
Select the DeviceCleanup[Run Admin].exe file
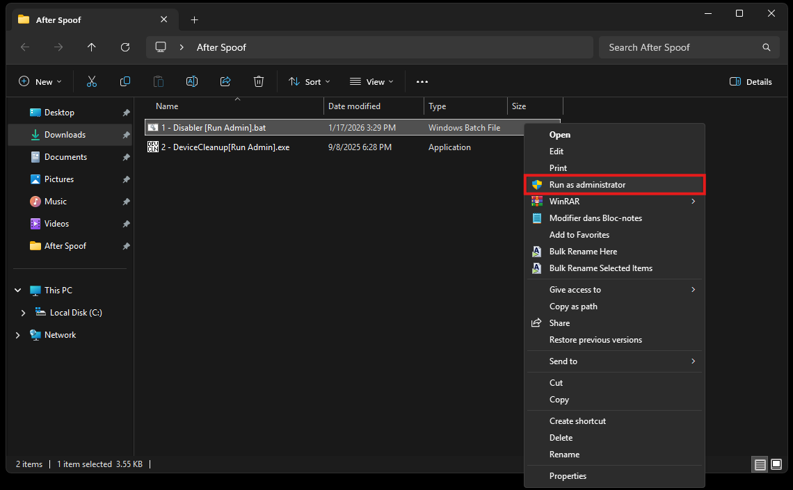(225, 147)
